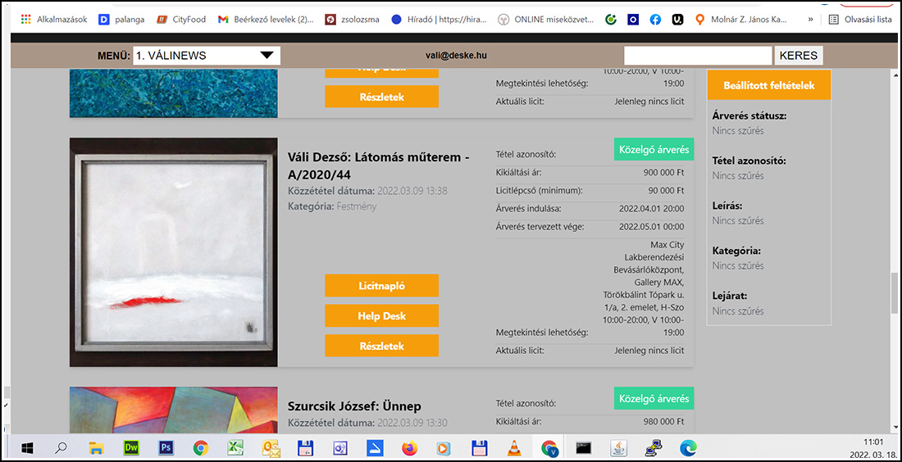This screenshot has width=902, height=462.
Task: Open Outlook mail taskbar icon
Action: tap(270, 447)
